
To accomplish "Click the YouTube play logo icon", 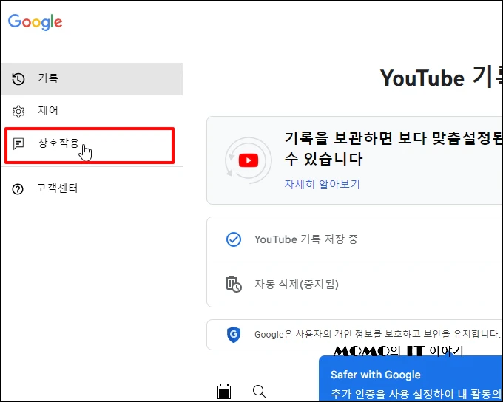I will [x=249, y=160].
